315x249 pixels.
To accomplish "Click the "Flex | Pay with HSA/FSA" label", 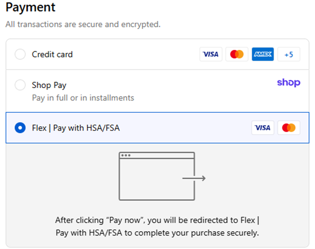I will 76,127.
